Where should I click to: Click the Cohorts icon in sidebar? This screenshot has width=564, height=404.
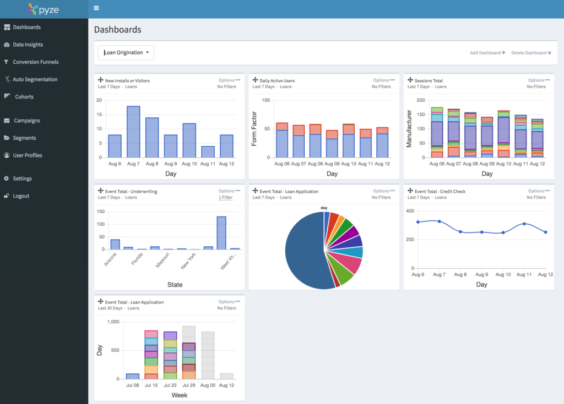[x=7, y=96]
